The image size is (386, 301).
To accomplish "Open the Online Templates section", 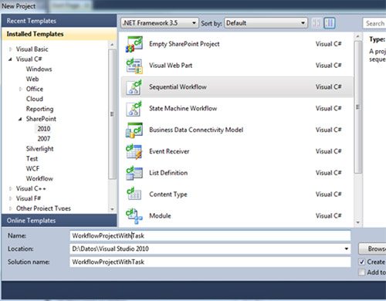I will (59, 221).
